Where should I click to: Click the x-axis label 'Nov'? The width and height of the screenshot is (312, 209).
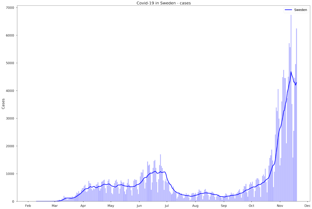280,206
